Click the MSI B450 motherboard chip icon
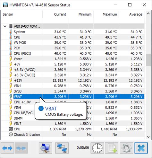Viewport: 152px width, 158px height. (11, 26)
